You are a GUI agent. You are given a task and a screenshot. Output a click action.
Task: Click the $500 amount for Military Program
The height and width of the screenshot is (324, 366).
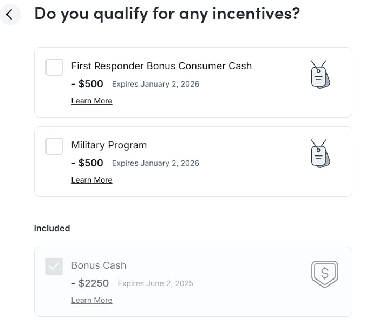87,163
